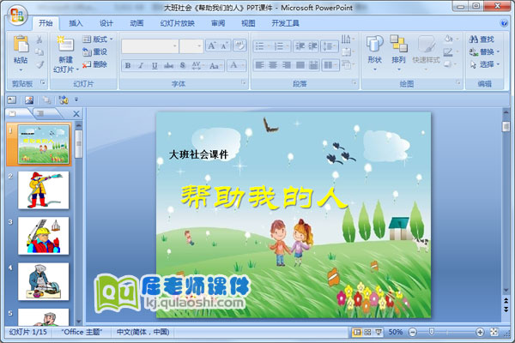Click Slide Sorter view icon
The height and width of the screenshot is (343, 515).
(367, 332)
